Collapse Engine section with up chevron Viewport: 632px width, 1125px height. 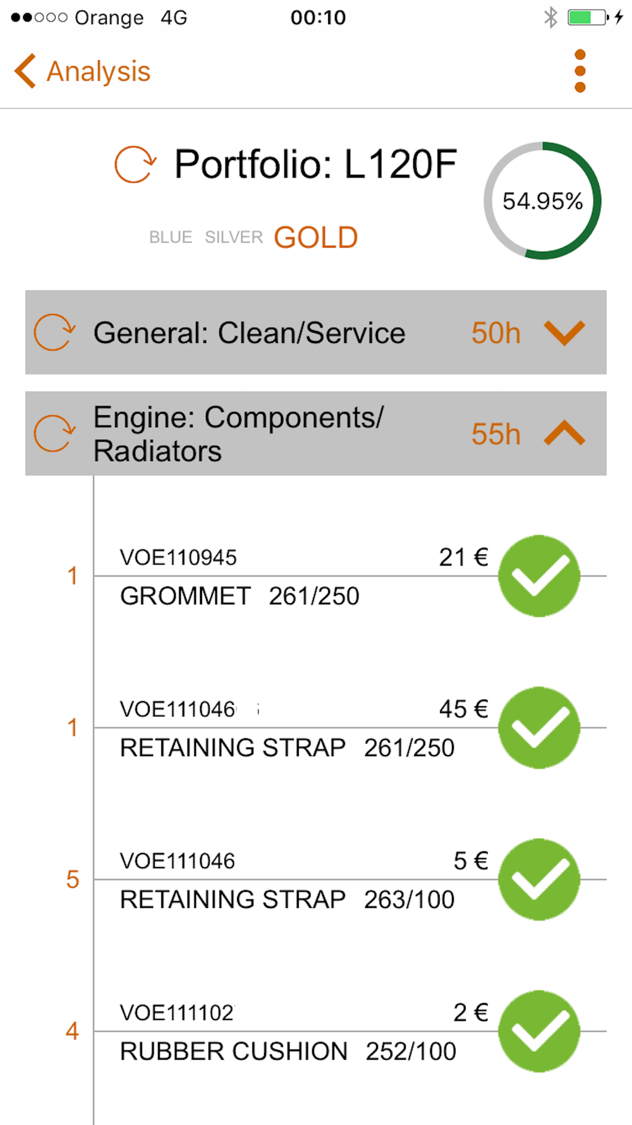[x=564, y=434]
